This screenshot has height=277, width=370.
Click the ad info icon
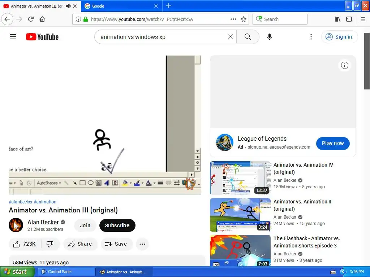click(x=344, y=65)
